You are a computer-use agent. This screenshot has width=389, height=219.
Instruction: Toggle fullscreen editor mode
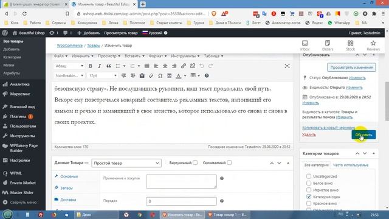tap(287, 66)
